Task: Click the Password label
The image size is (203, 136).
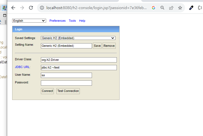Action: click(22, 82)
